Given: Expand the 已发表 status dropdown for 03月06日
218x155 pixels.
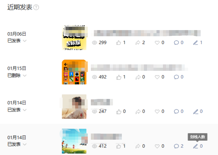Looking at the screenshot, I should (25, 41).
